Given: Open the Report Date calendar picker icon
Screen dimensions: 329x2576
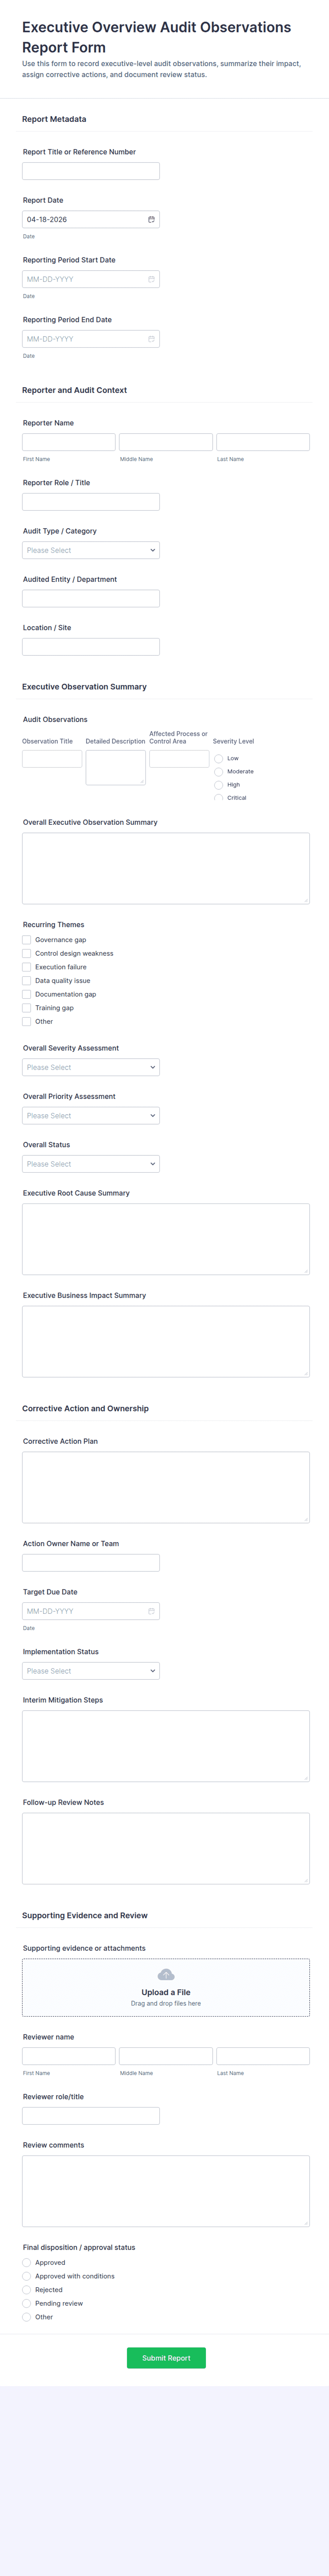Looking at the screenshot, I should (x=151, y=219).
